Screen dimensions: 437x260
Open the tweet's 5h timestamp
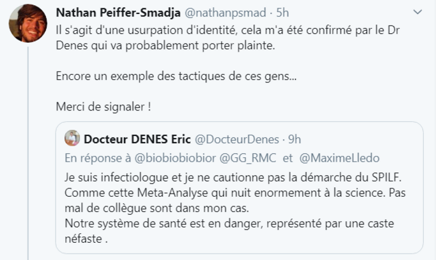click(281, 13)
